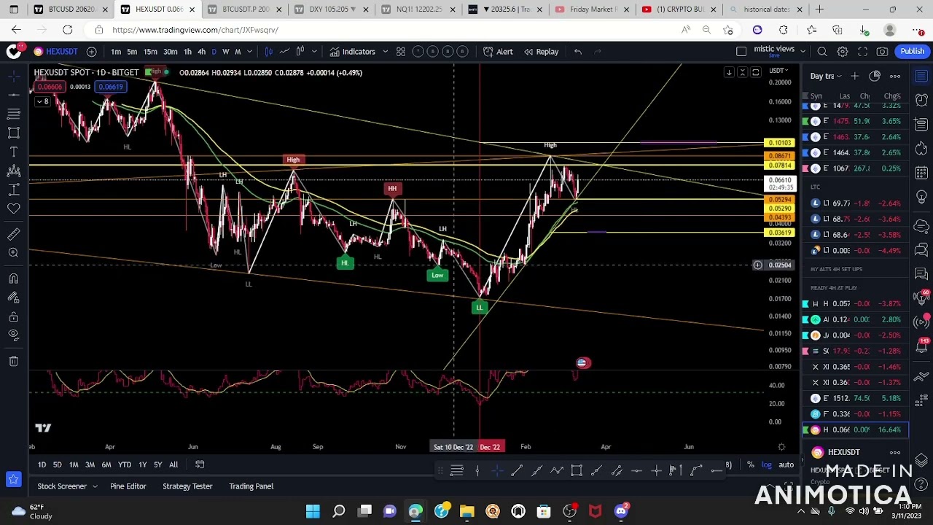The height and width of the screenshot is (525, 933).
Task: Choose the bar chart style icon
Action: (x=269, y=52)
